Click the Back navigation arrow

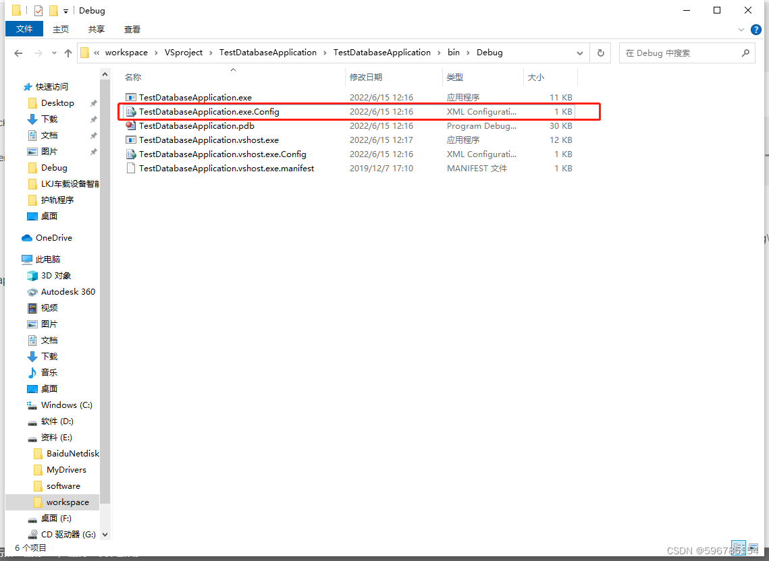(x=18, y=53)
